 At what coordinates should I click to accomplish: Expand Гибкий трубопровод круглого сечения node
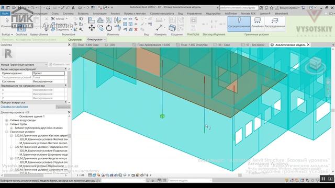[12, 128]
